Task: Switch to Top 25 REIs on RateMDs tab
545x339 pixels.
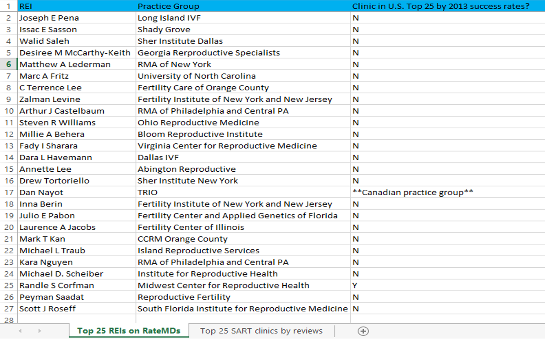Action: pyautogui.click(x=129, y=331)
